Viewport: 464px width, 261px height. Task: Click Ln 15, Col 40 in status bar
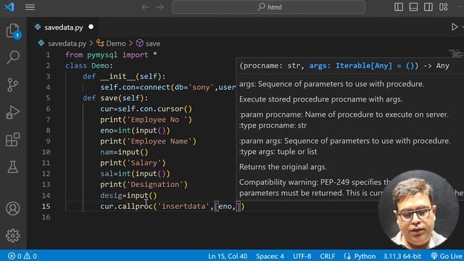(228, 256)
